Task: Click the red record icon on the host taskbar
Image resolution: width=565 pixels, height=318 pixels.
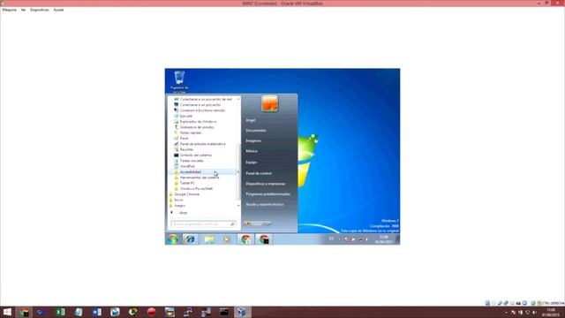Action: (151, 312)
